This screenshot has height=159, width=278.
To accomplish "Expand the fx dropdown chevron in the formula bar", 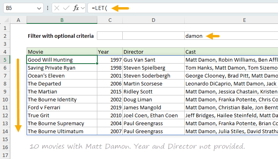I will click(83, 8).
